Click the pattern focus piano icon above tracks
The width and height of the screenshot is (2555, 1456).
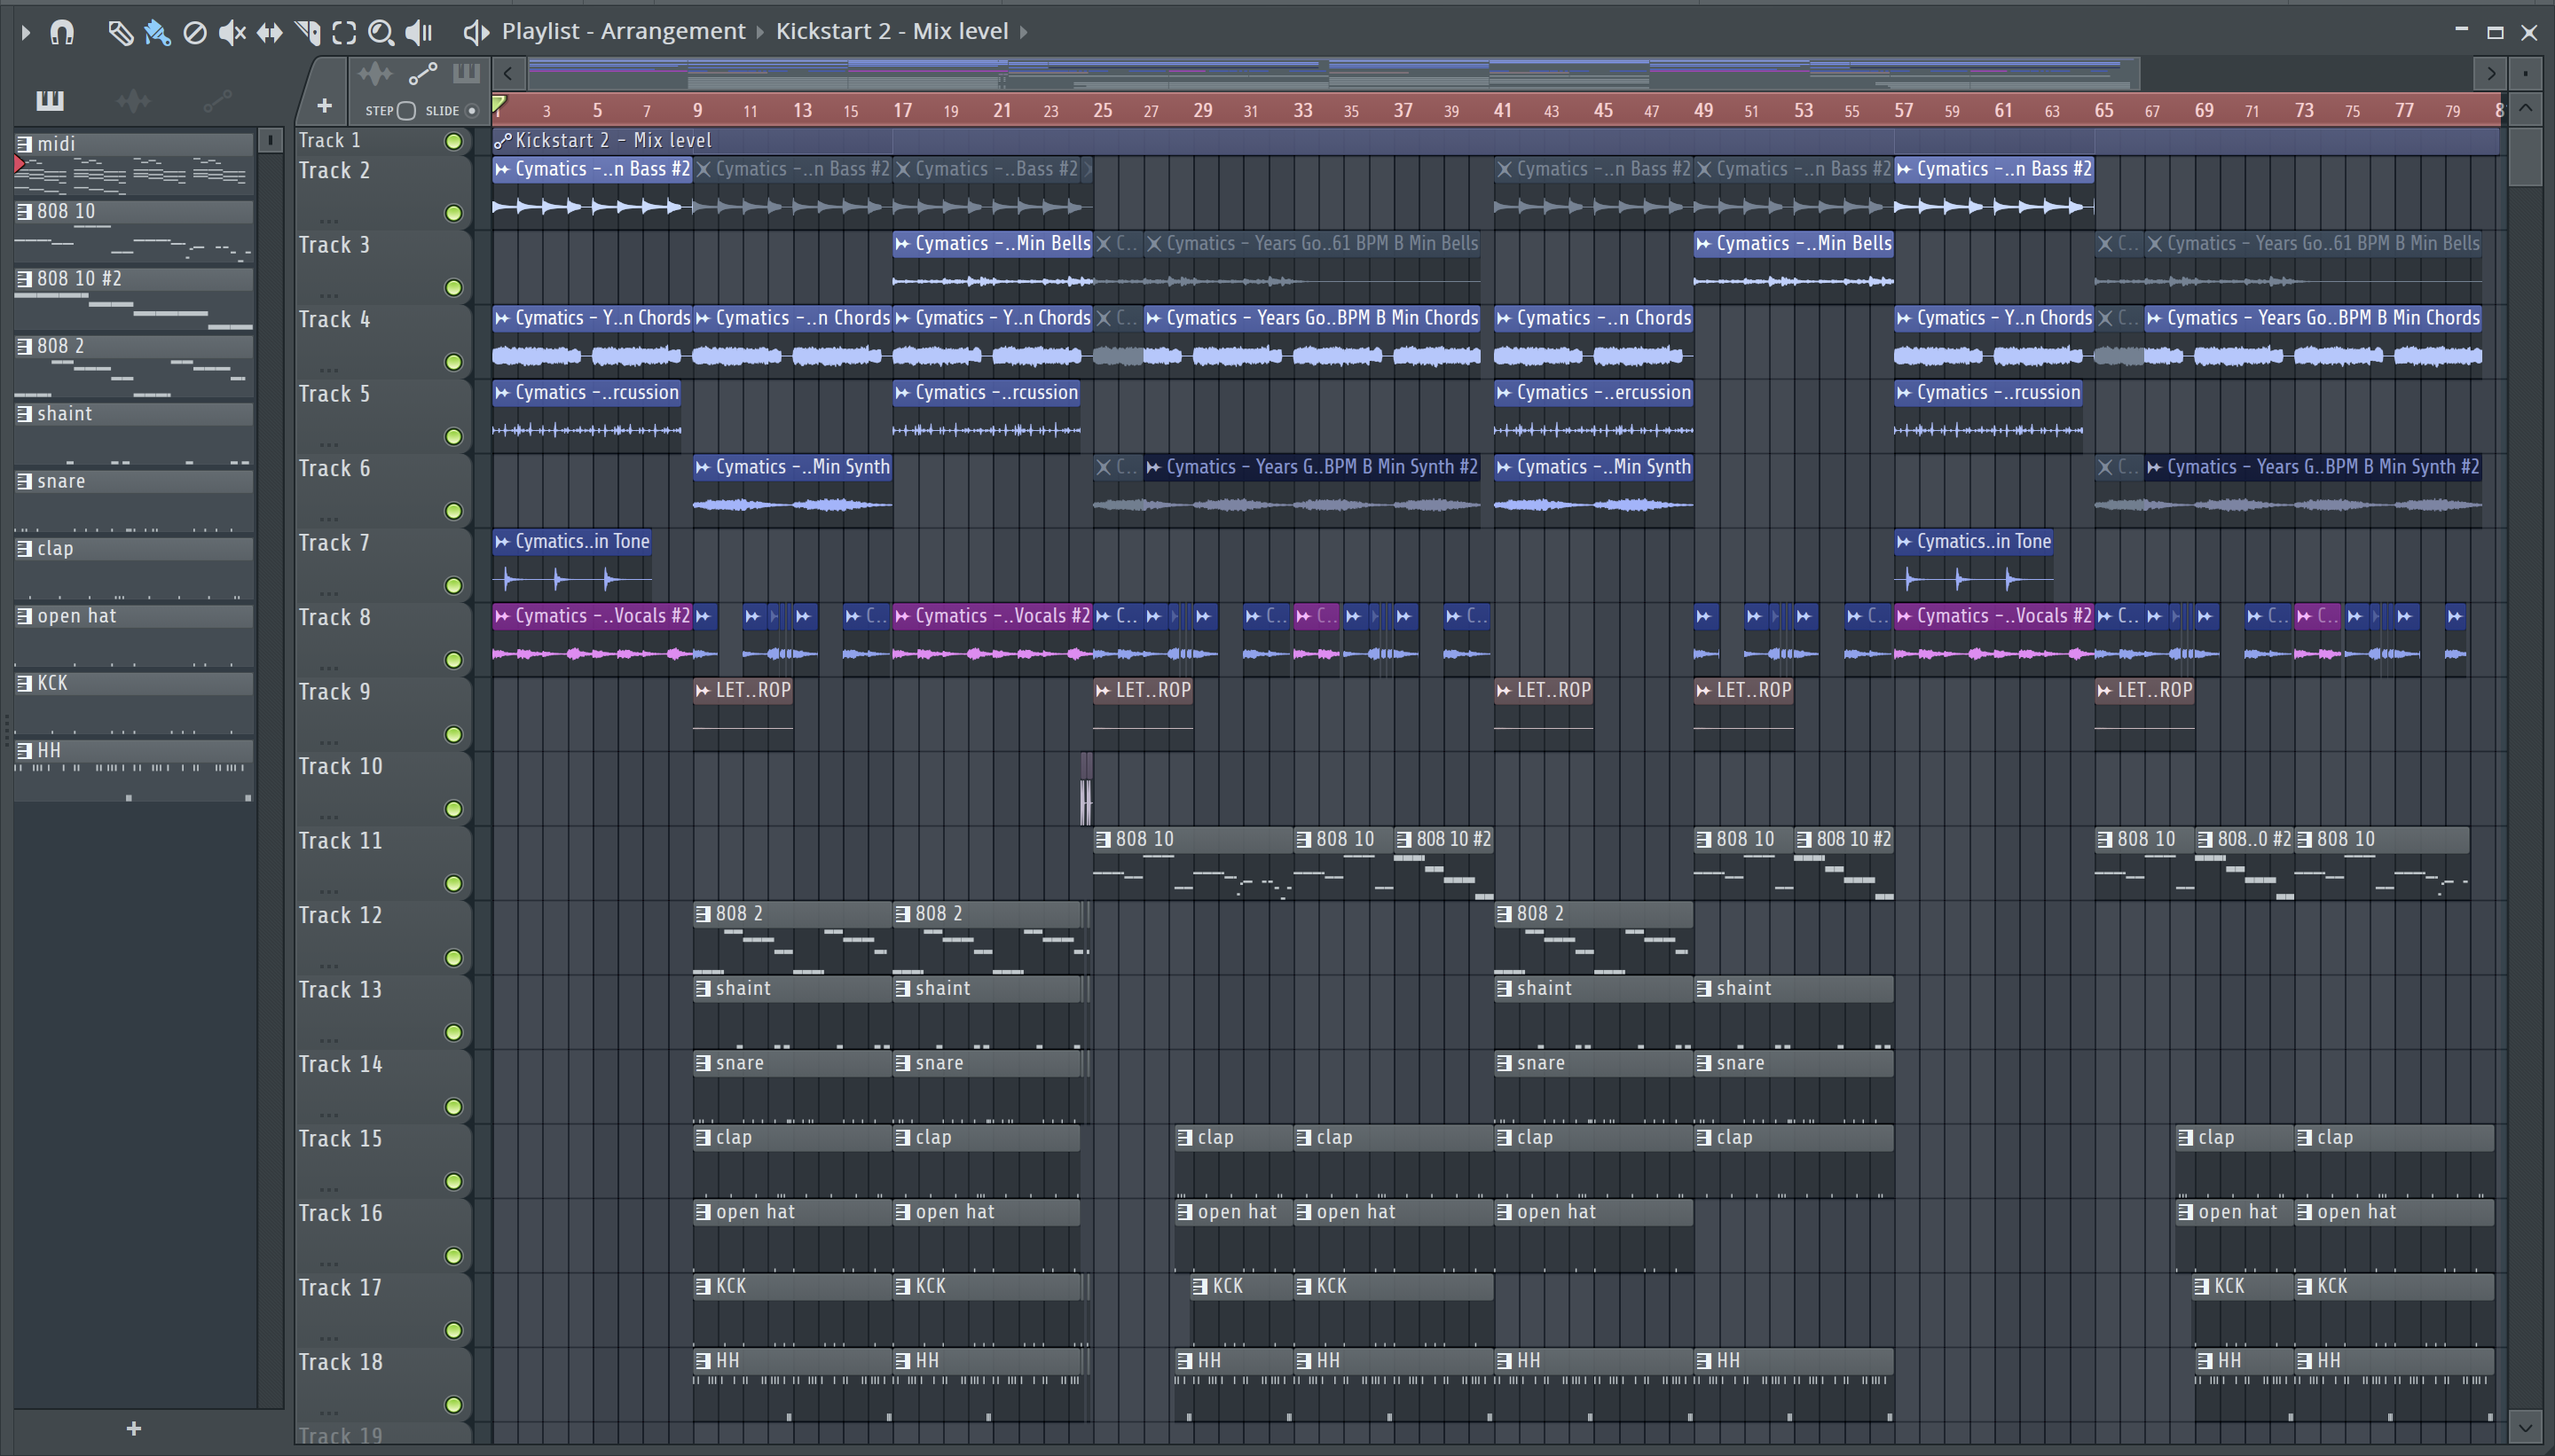(466, 73)
